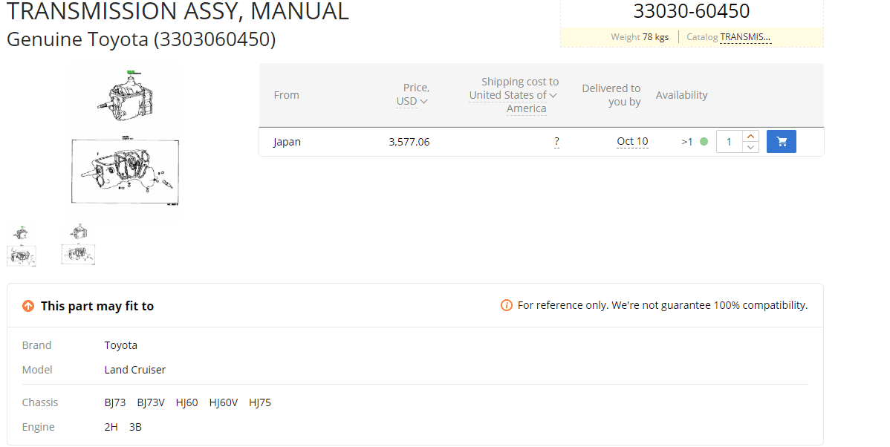The width and height of the screenshot is (890, 447).
Task: Select chassis BJ73V
Action: 151,402
